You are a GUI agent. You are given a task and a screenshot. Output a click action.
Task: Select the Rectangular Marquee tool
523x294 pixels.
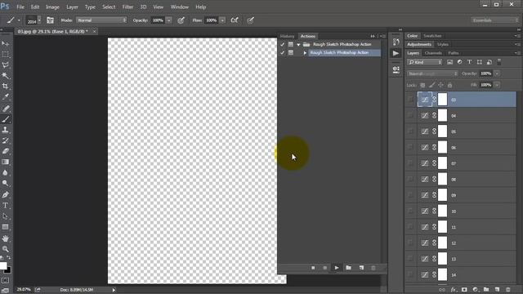6,55
